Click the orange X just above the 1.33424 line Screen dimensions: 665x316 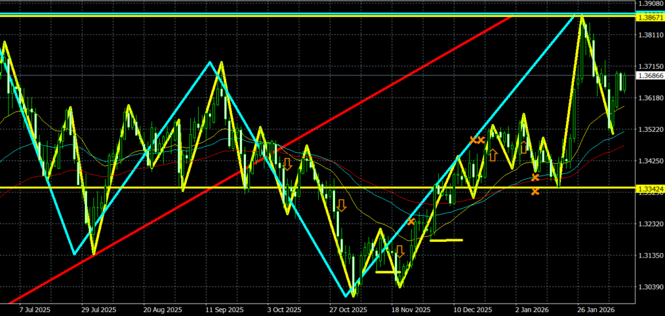[535, 178]
